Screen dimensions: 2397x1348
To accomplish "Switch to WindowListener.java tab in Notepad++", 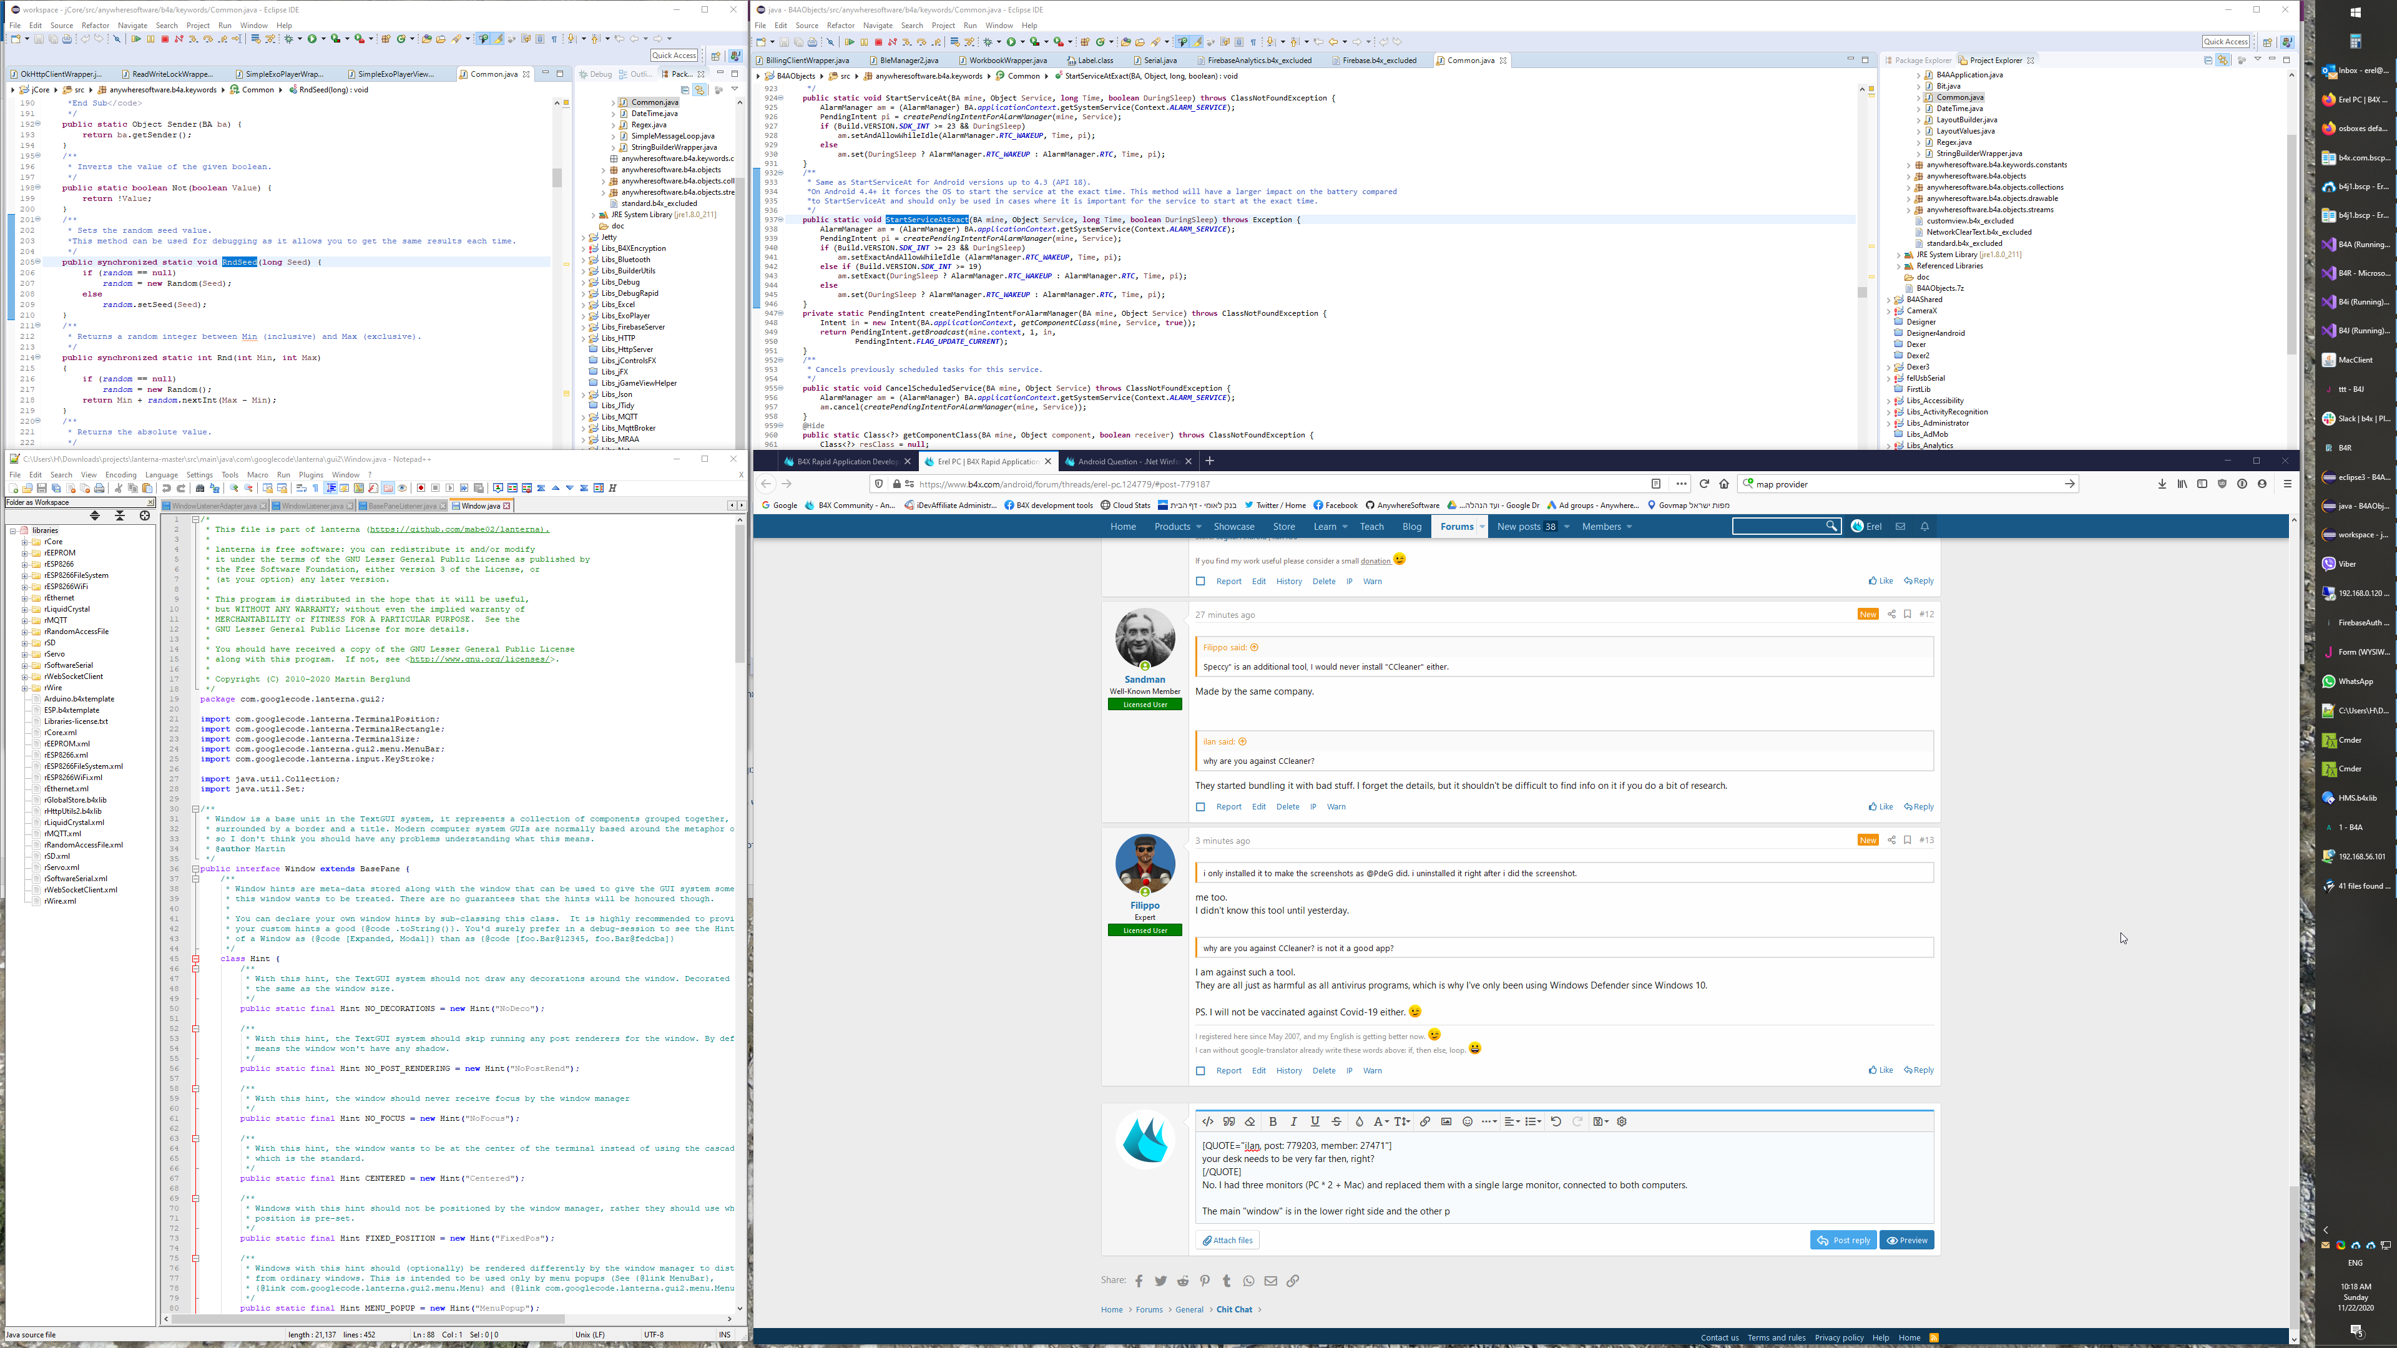I will point(313,506).
